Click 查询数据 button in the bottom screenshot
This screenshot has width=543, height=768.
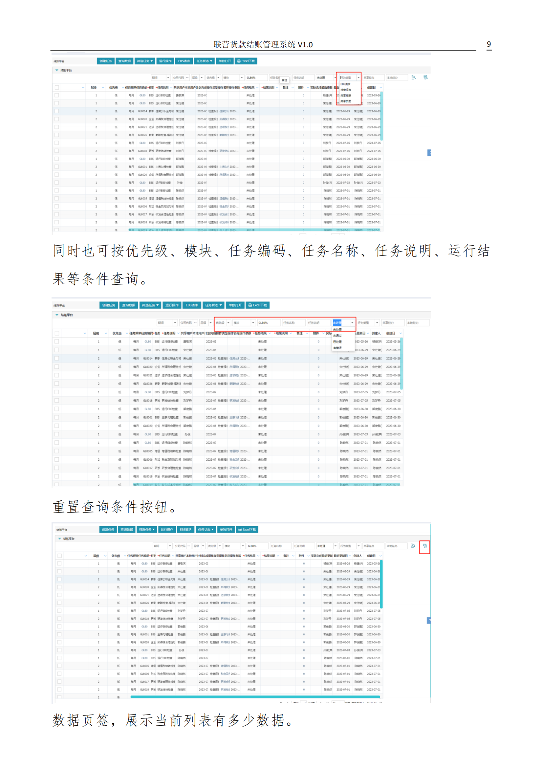[x=127, y=530]
